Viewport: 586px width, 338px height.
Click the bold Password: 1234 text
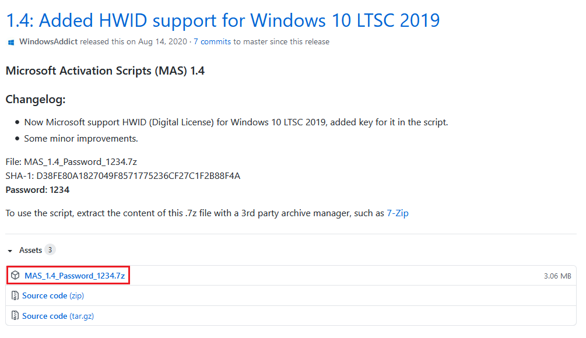click(37, 190)
